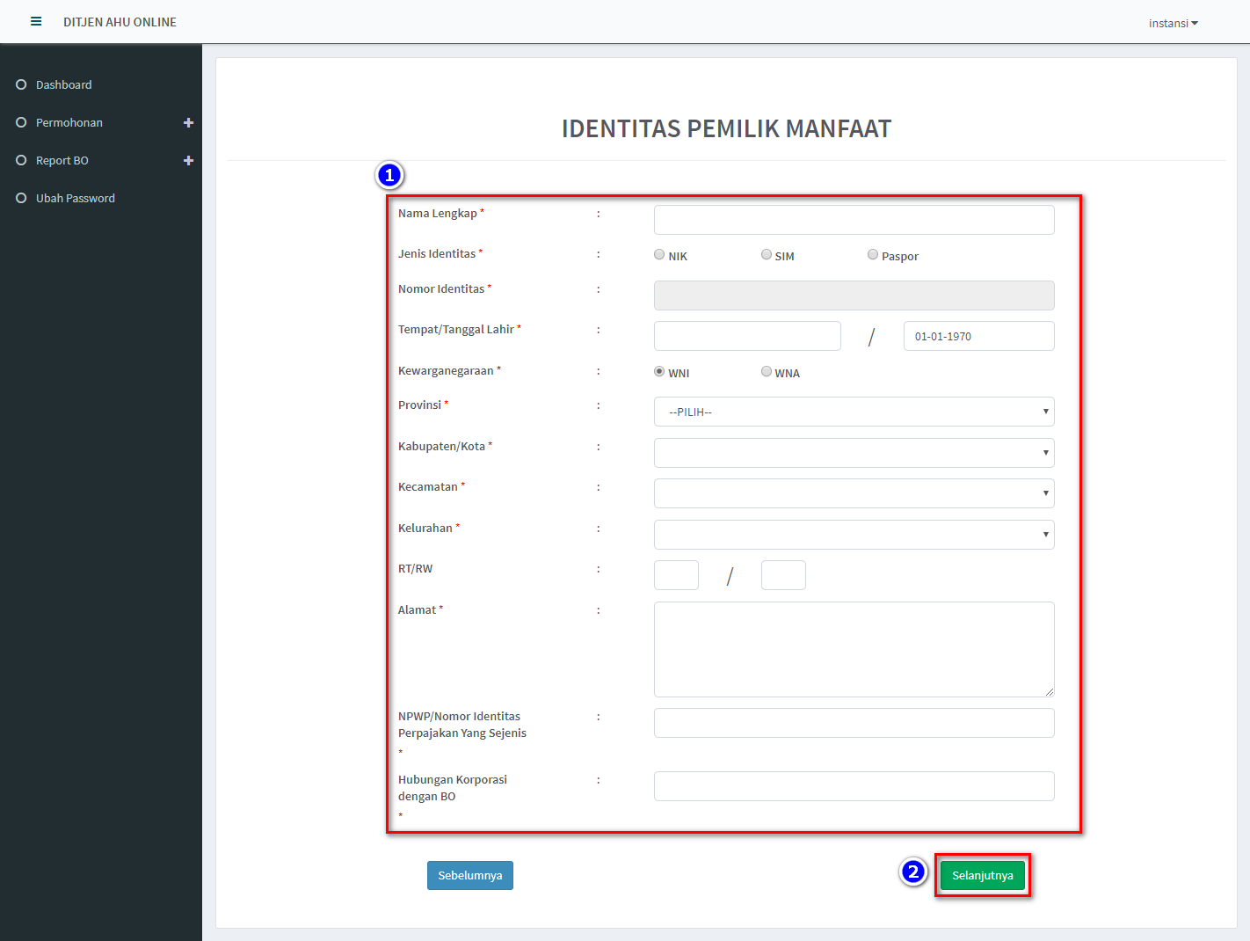The image size is (1250, 941).
Task: Go to Ubah Password in sidebar
Action: [76, 198]
